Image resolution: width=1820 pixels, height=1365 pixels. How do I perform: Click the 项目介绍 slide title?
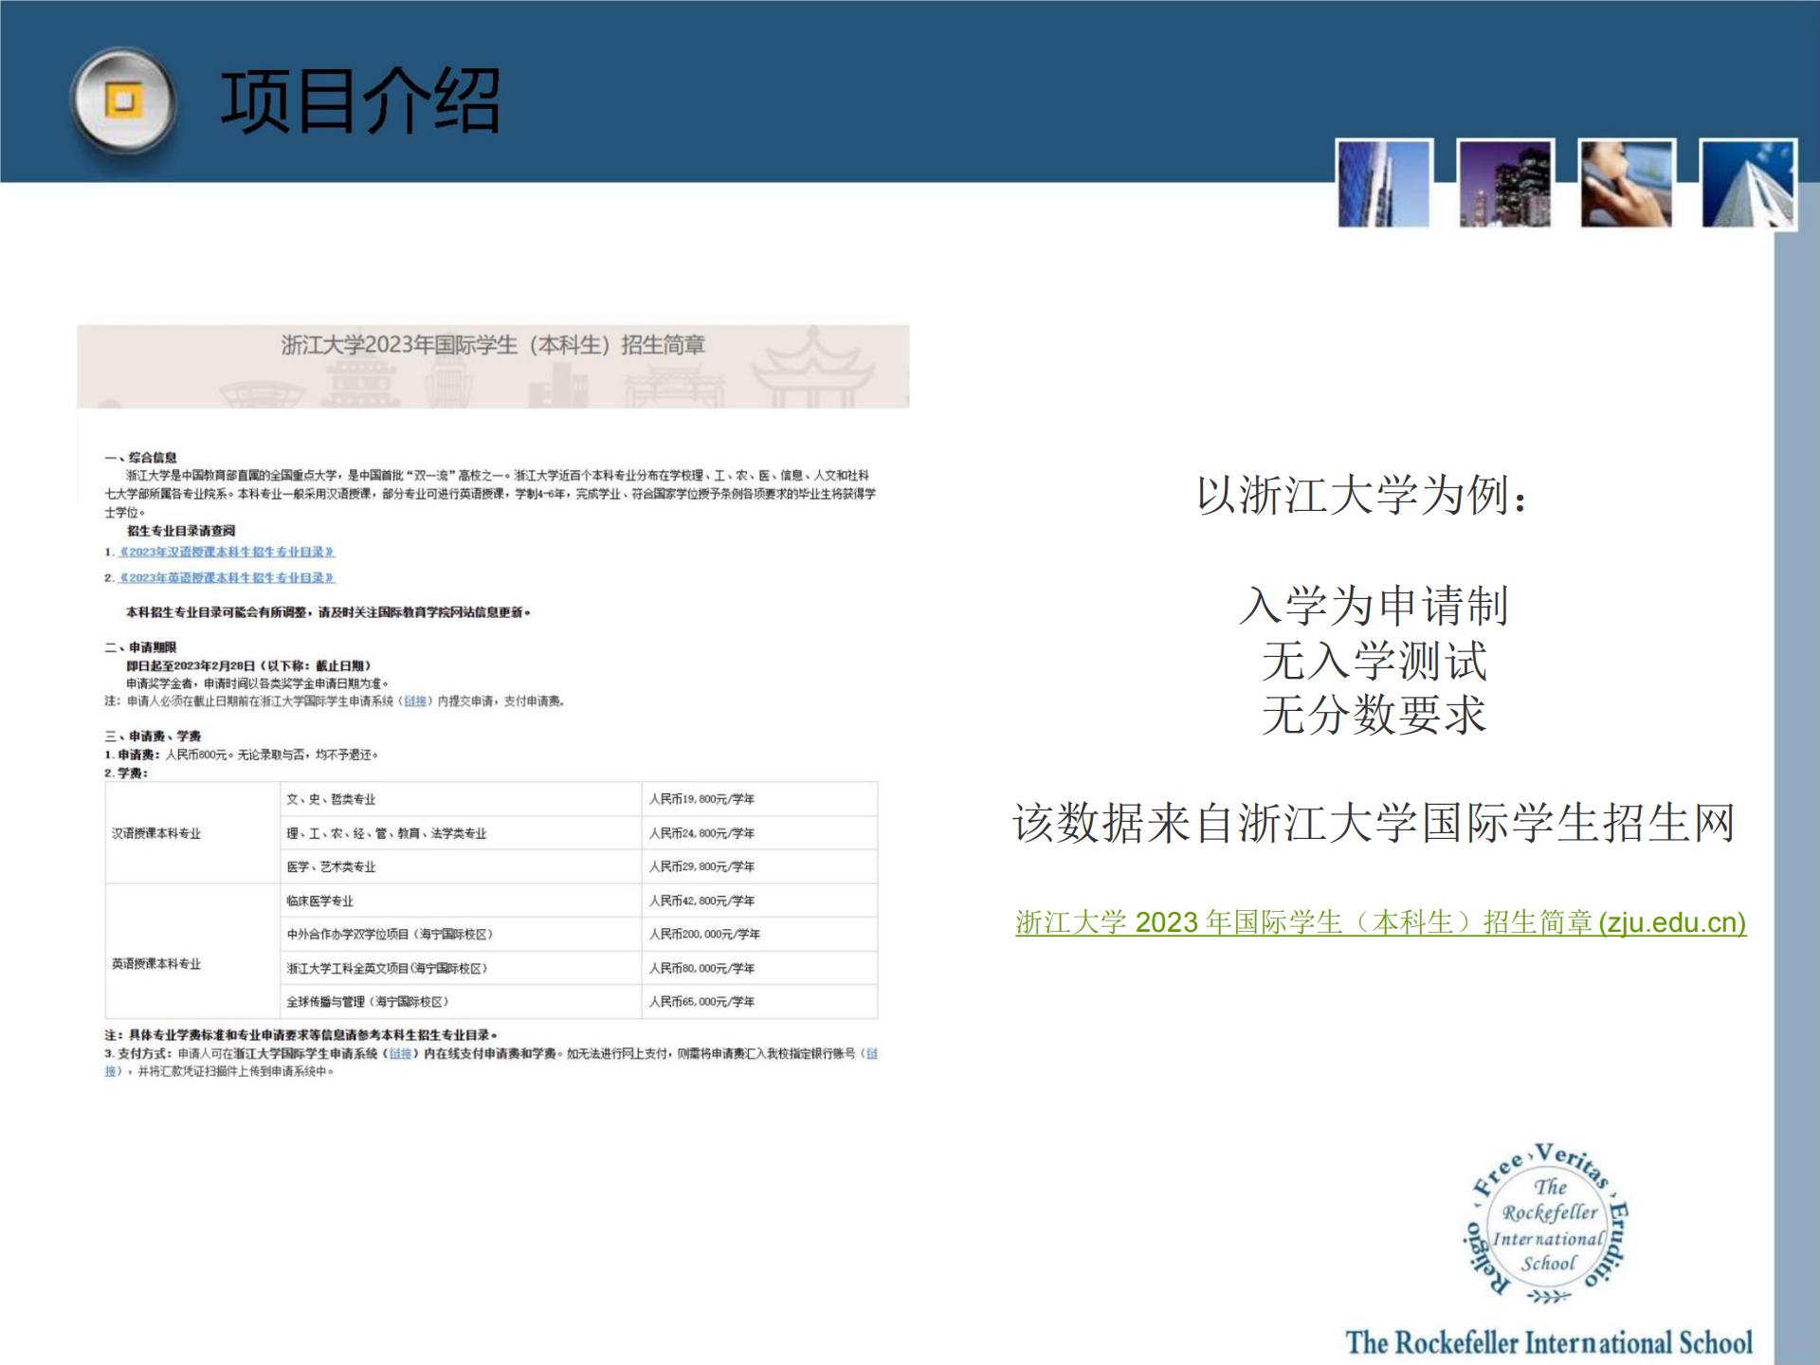(x=360, y=100)
